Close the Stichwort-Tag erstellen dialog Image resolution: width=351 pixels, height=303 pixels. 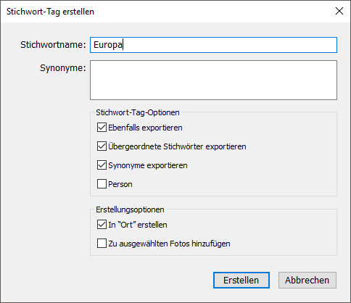[x=339, y=11]
